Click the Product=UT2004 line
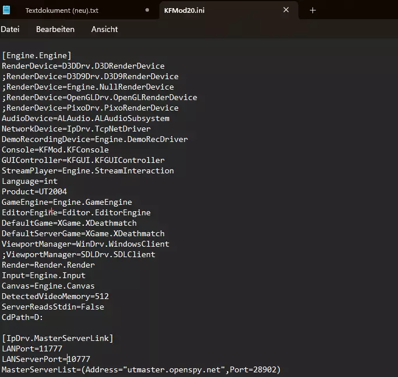 pyautogui.click(x=34, y=191)
